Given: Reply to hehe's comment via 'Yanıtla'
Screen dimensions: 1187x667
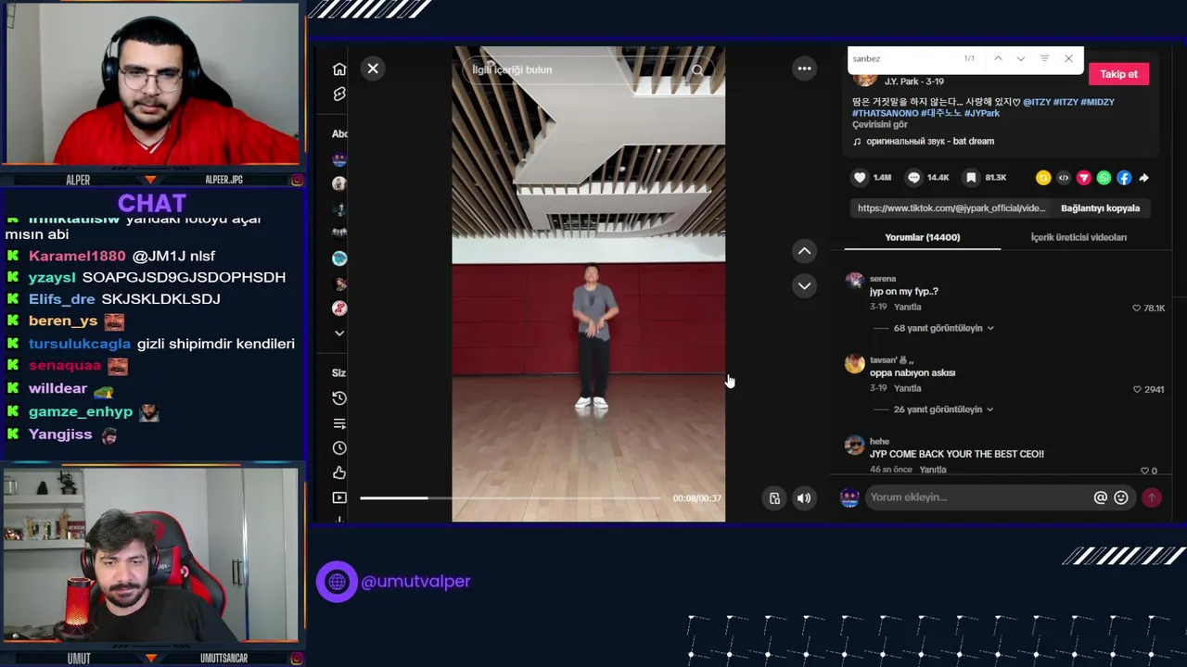Looking at the screenshot, I should pos(933,470).
